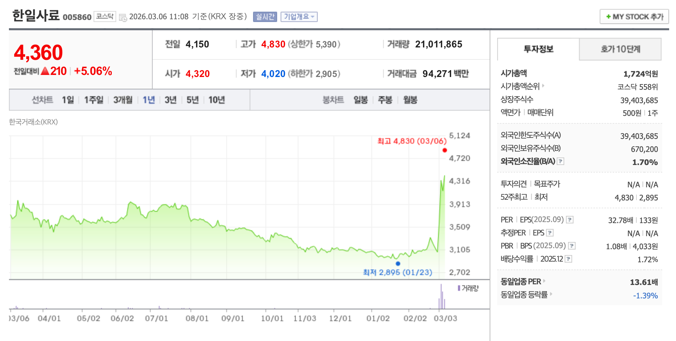The width and height of the screenshot is (676, 341).
Task: Open help icon next to PBR BPS(2025.09)
Action: (x=572, y=246)
